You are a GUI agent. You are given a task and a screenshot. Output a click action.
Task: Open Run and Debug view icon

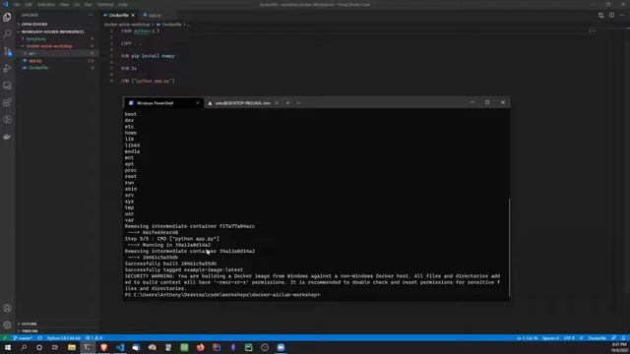point(7,69)
